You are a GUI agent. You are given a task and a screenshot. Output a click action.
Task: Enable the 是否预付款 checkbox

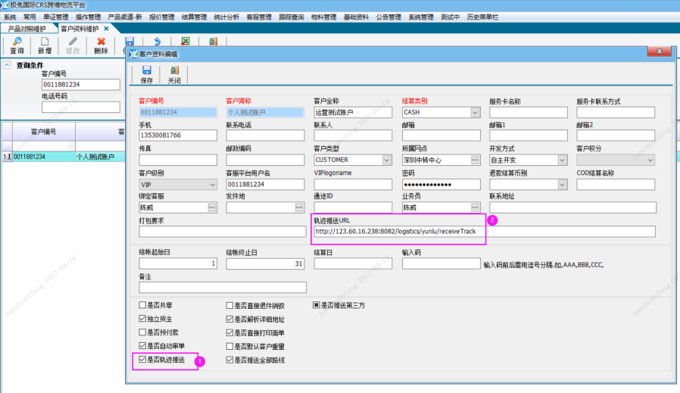(142, 332)
